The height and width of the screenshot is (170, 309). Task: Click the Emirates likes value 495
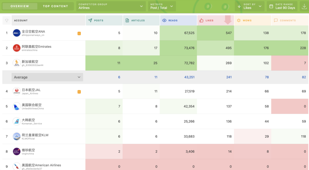point(229,48)
